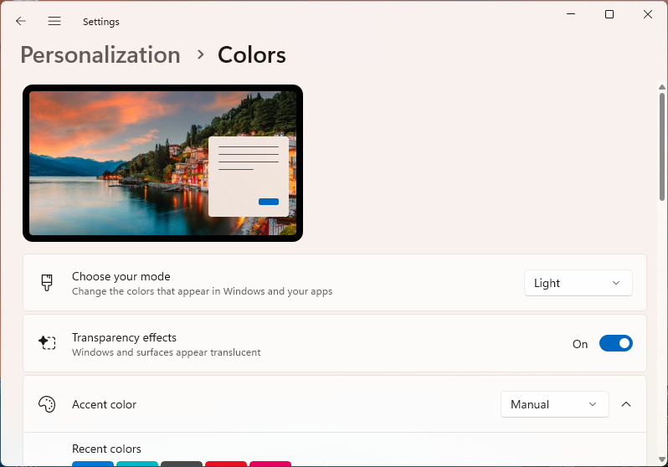Select the blue recent color swatch
Screen dimensions: 668x467
(x=92, y=464)
